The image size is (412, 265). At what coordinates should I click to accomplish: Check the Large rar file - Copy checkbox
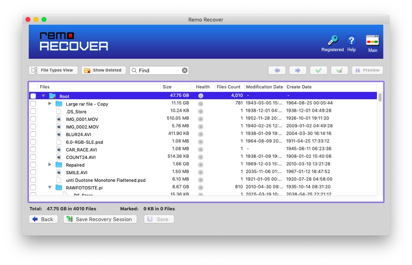(x=33, y=103)
